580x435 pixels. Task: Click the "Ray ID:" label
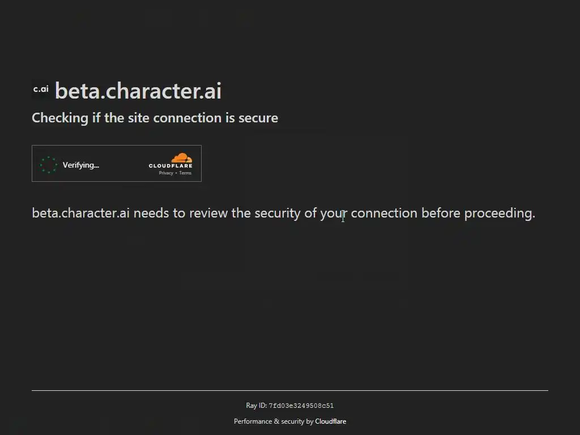[x=256, y=406]
